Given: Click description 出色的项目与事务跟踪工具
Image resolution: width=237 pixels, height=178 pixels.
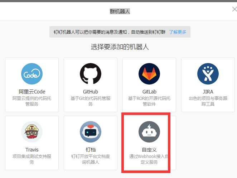Looking at the screenshot, I should (208, 101).
